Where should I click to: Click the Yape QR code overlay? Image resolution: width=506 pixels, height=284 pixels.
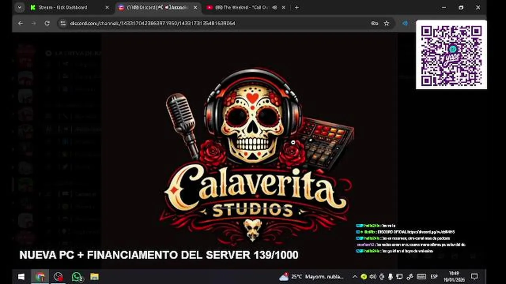coord(451,54)
